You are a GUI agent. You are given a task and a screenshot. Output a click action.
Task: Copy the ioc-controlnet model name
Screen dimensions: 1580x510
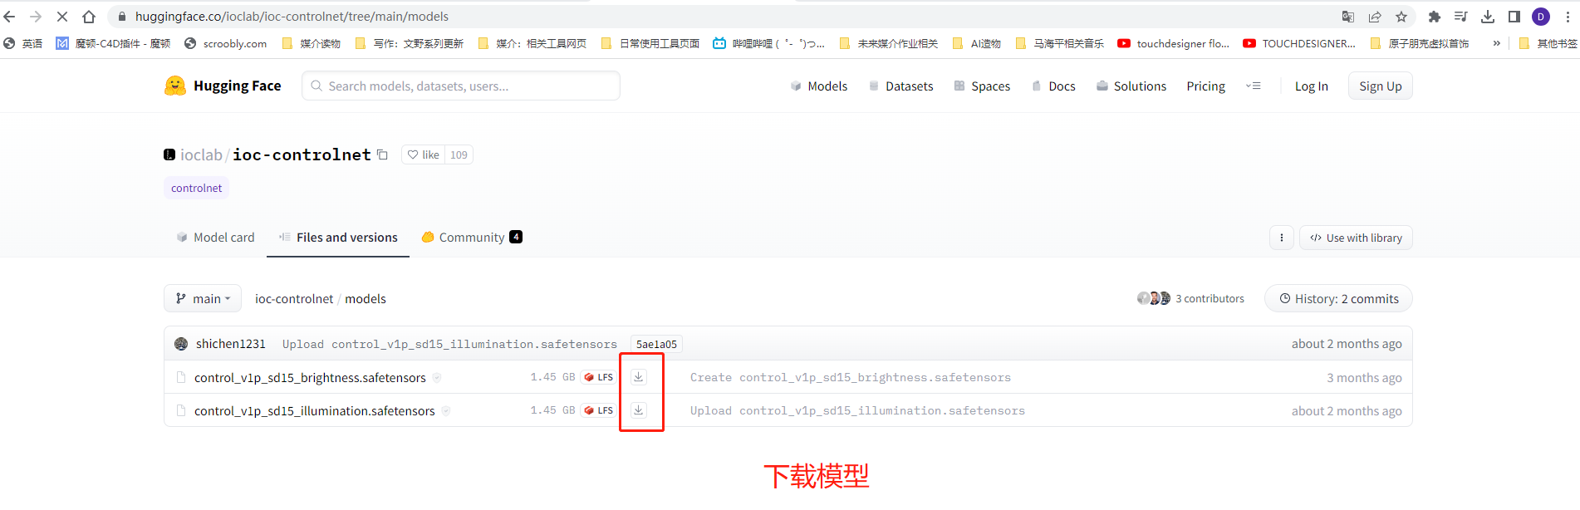(x=382, y=154)
